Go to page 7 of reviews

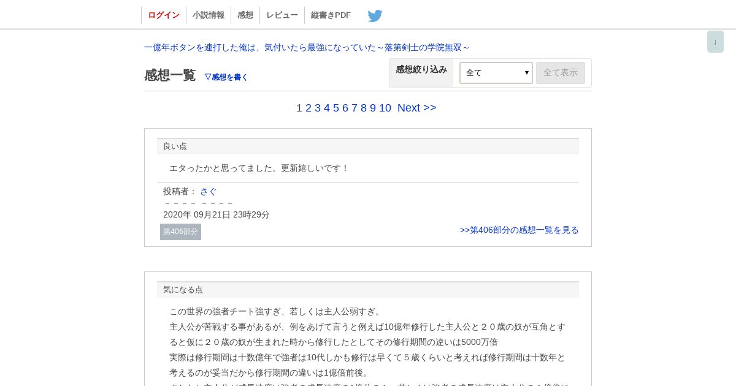tap(355, 108)
